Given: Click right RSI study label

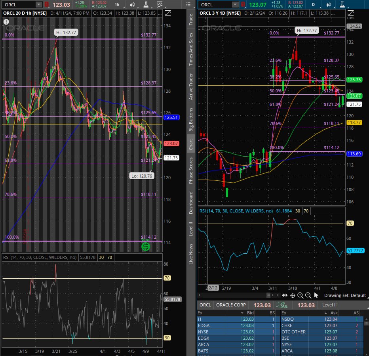Looking at the screenshot, I should [236, 211].
